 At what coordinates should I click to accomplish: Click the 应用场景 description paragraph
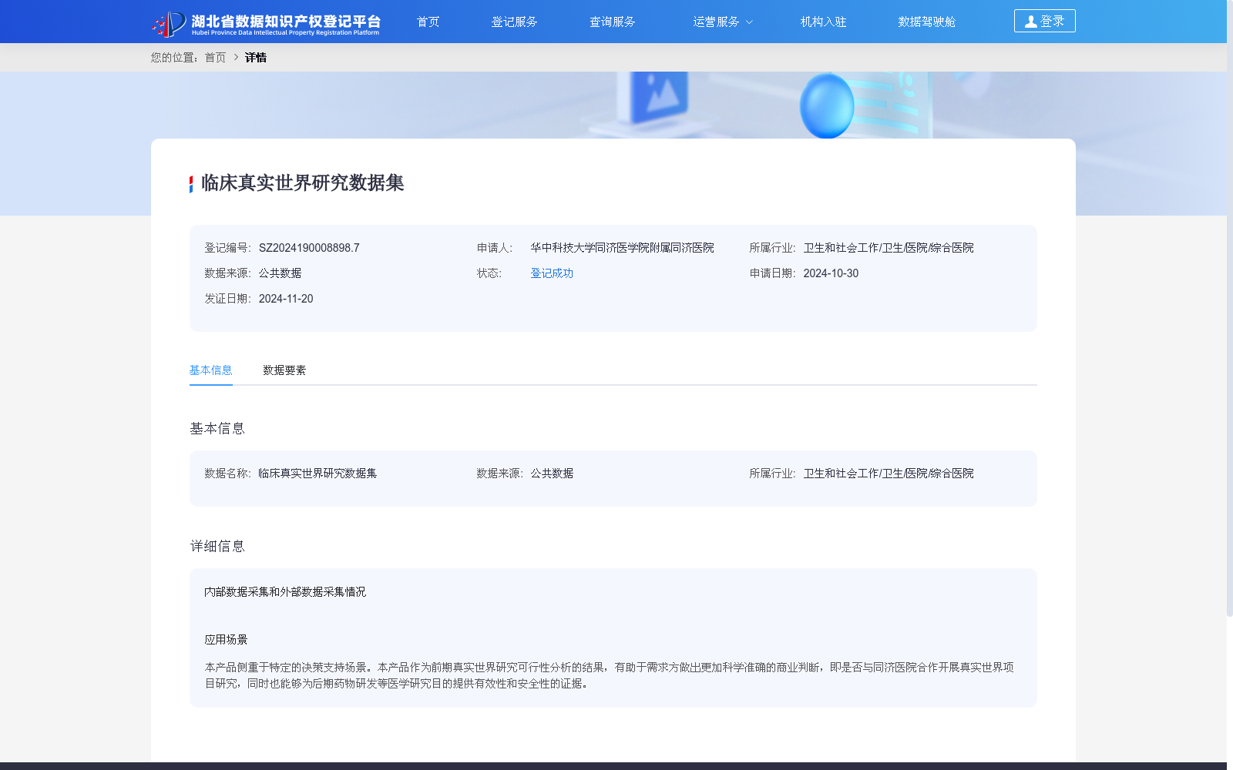[x=609, y=675]
